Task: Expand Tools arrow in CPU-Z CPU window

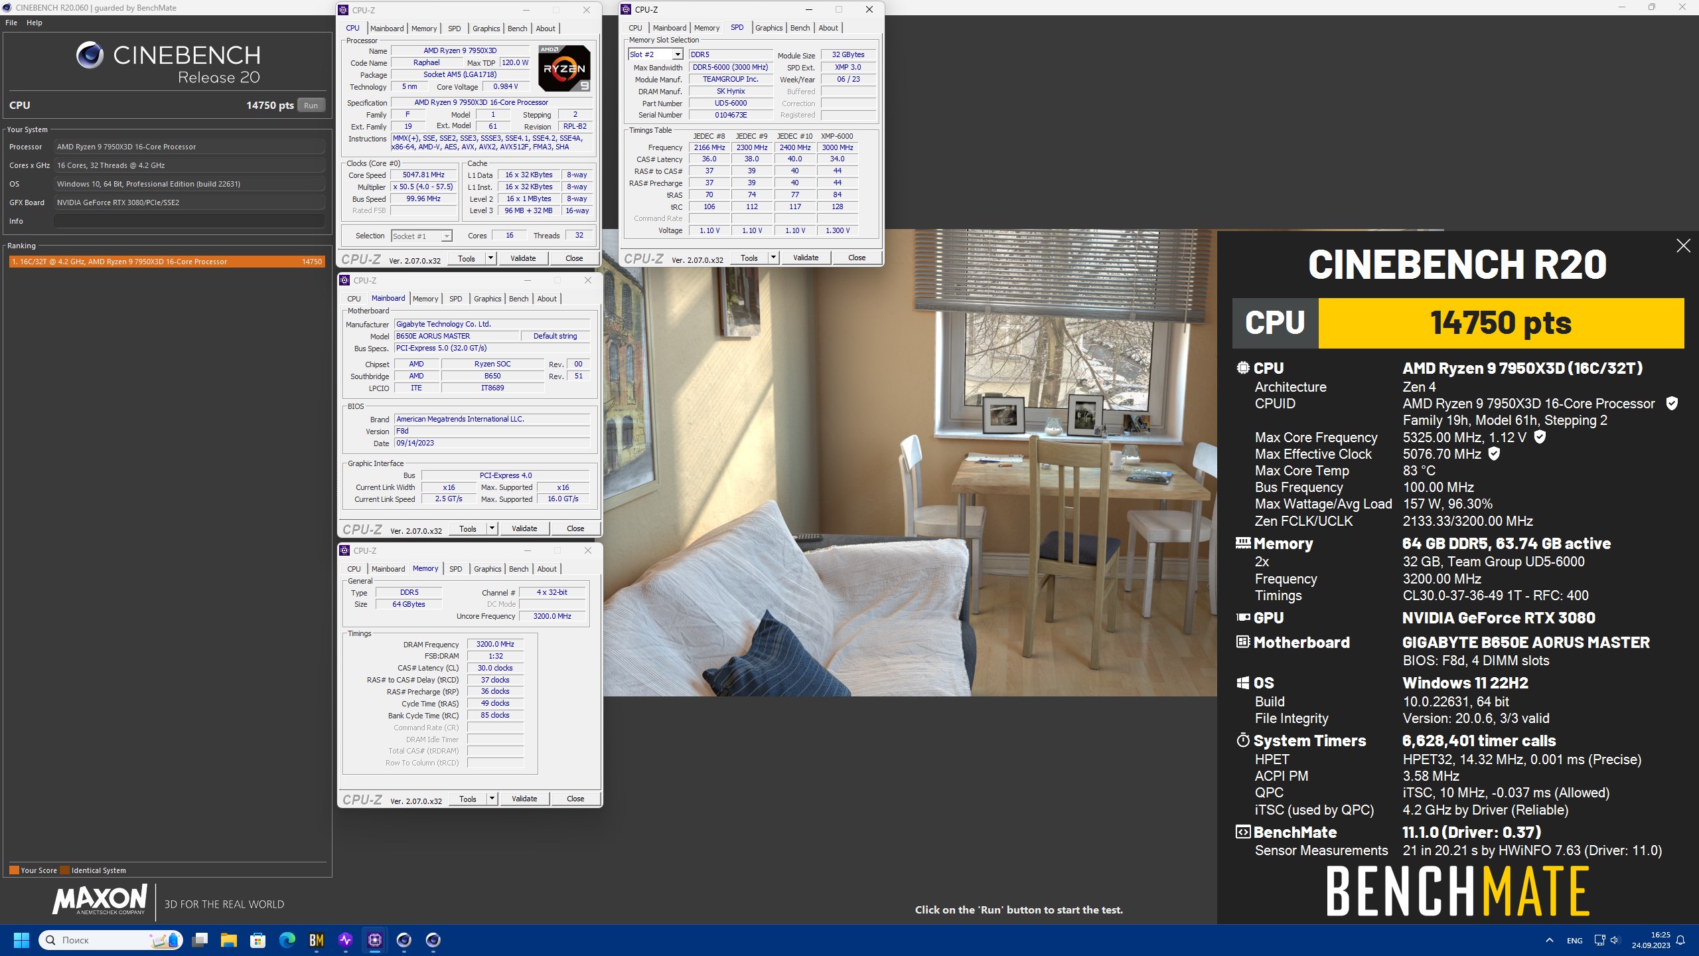Action: point(490,258)
